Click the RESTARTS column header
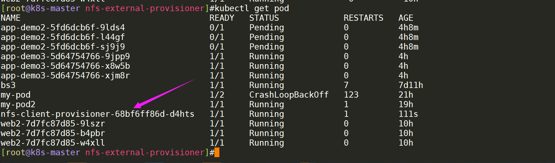555x163 pixels. tap(364, 18)
